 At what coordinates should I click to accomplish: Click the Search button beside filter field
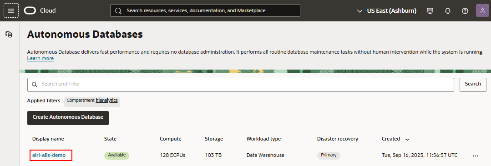tap(473, 85)
